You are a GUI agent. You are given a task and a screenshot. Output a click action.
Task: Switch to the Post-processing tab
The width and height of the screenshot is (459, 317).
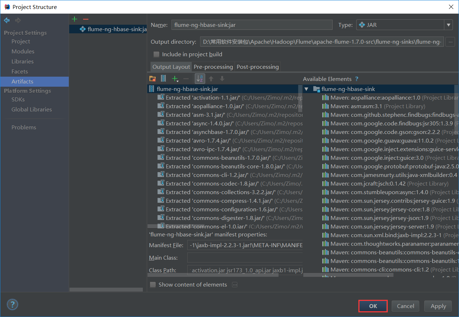click(x=258, y=67)
